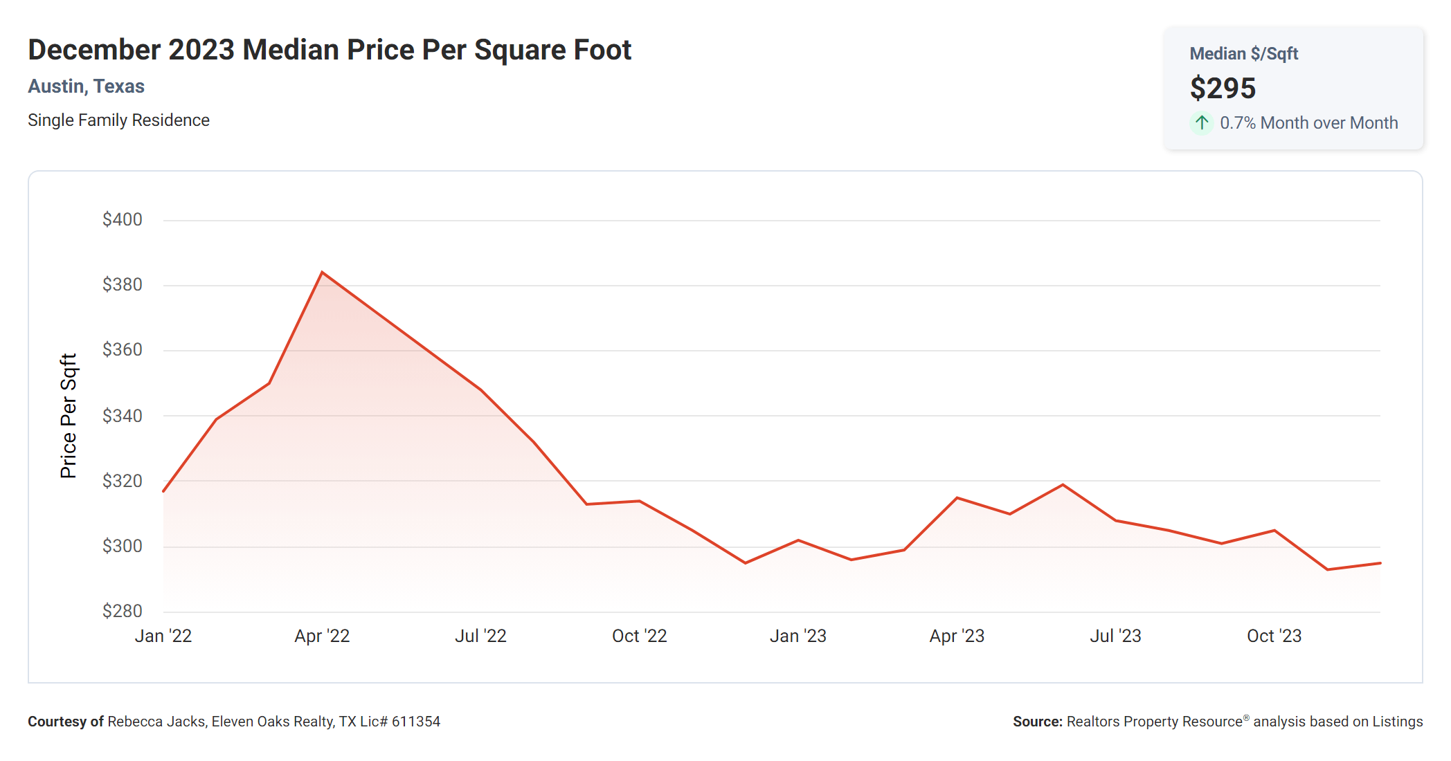
Task: Click the green month-over-month up arrow icon
Action: (1202, 123)
